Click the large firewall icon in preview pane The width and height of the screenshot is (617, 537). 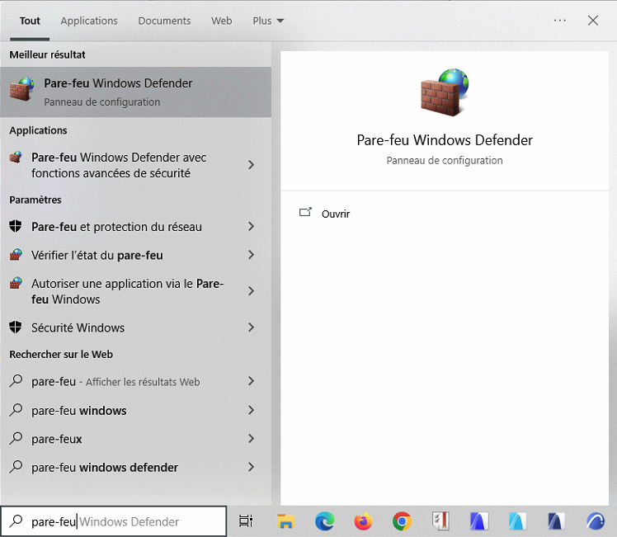445,92
